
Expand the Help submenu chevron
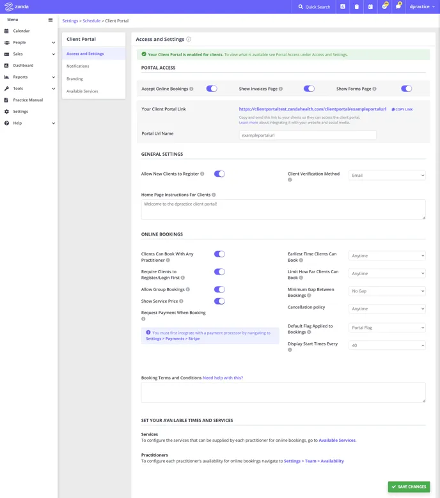(54, 123)
